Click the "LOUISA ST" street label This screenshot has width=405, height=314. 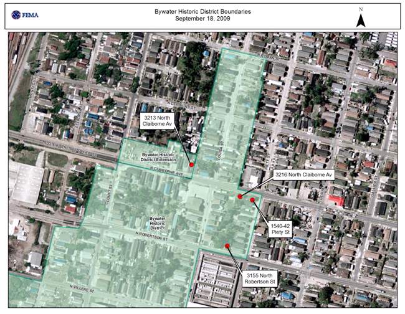(x=220, y=151)
